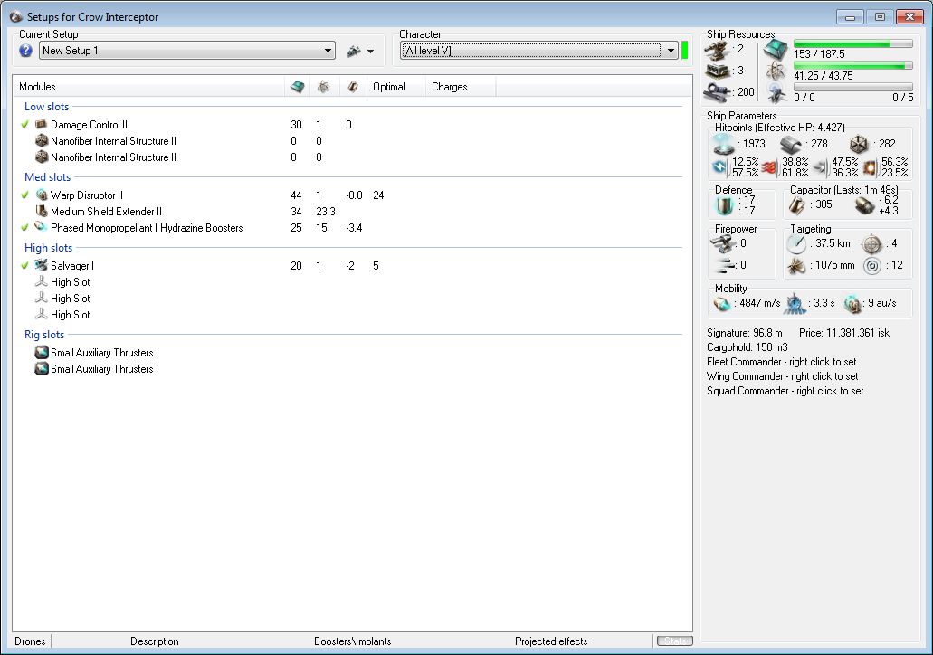Click the armor hitpoints icon showing 278
This screenshot has width=933, height=655.
click(792, 144)
